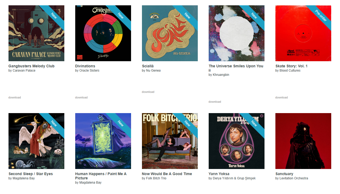Click download under Skate Story: Vol. 1
This screenshot has width=340, height=194.
282,97
